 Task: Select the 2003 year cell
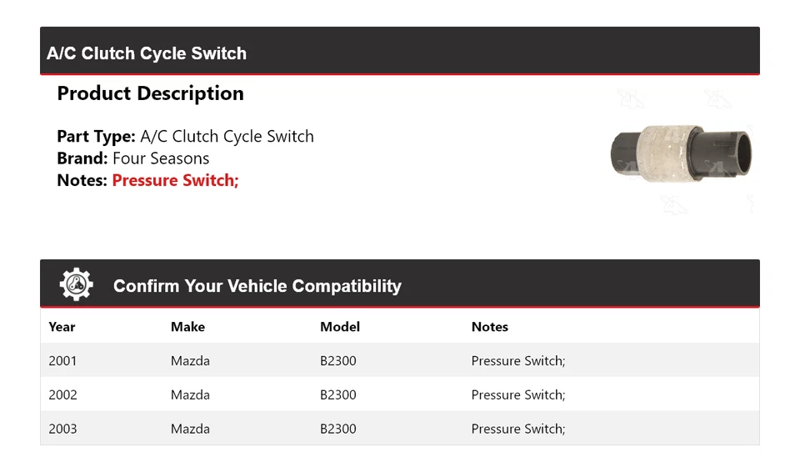coord(62,429)
